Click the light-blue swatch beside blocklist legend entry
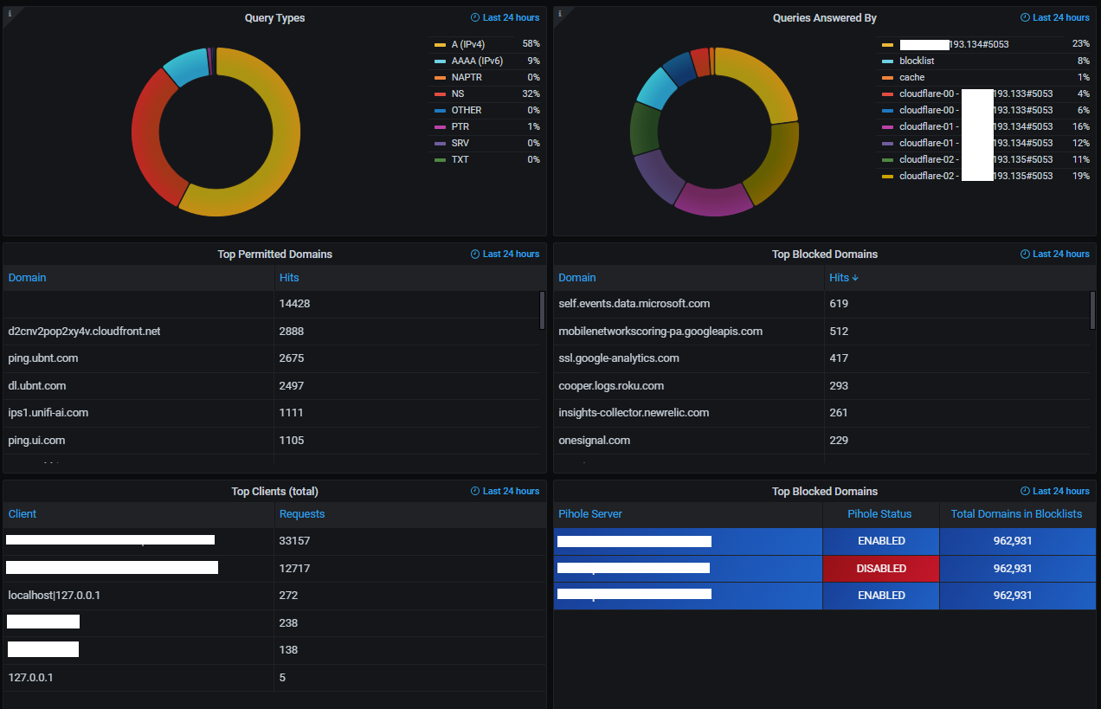This screenshot has width=1101, height=709. (887, 61)
